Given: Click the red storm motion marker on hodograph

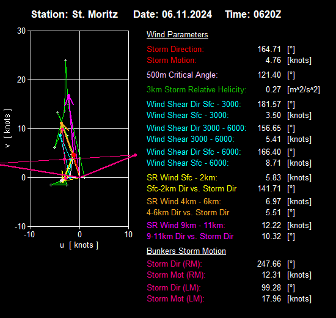Looking at the screenshot, I should tap(73, 155).
